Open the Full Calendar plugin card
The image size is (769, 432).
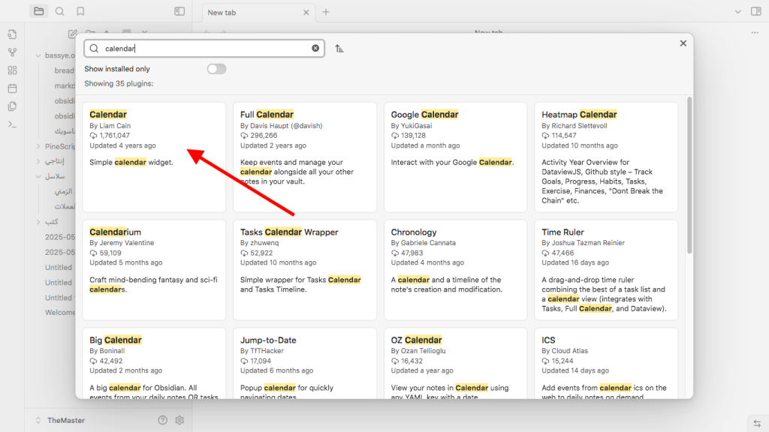coord(305,157)
